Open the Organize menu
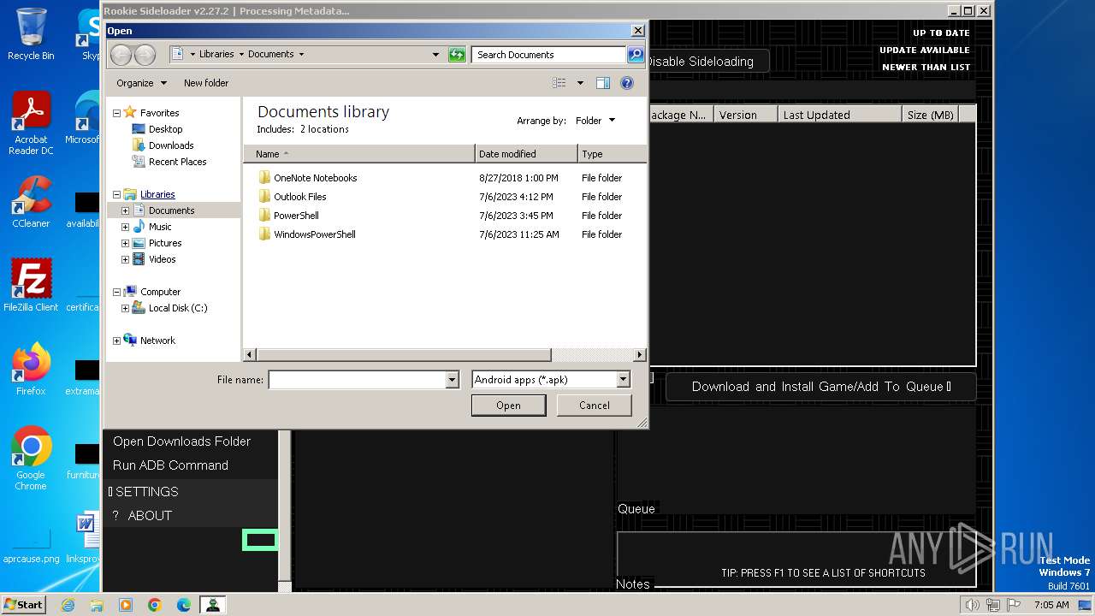This screenshot has height=616, width=1095. point(141,83)
